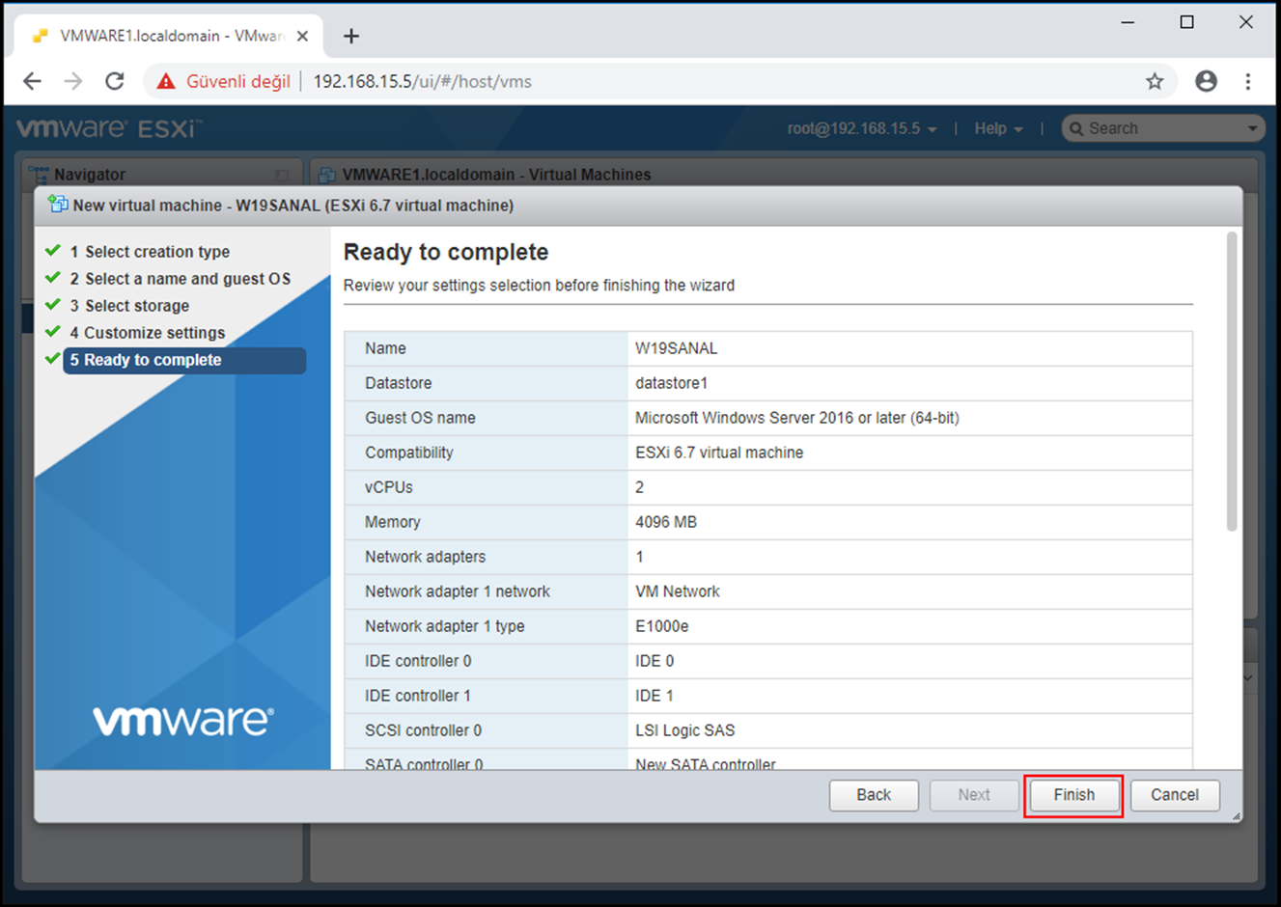Viewport: 1281px width, 907px height.
Task: Click the 4096 MB memory value
Action: pos(666,522)
